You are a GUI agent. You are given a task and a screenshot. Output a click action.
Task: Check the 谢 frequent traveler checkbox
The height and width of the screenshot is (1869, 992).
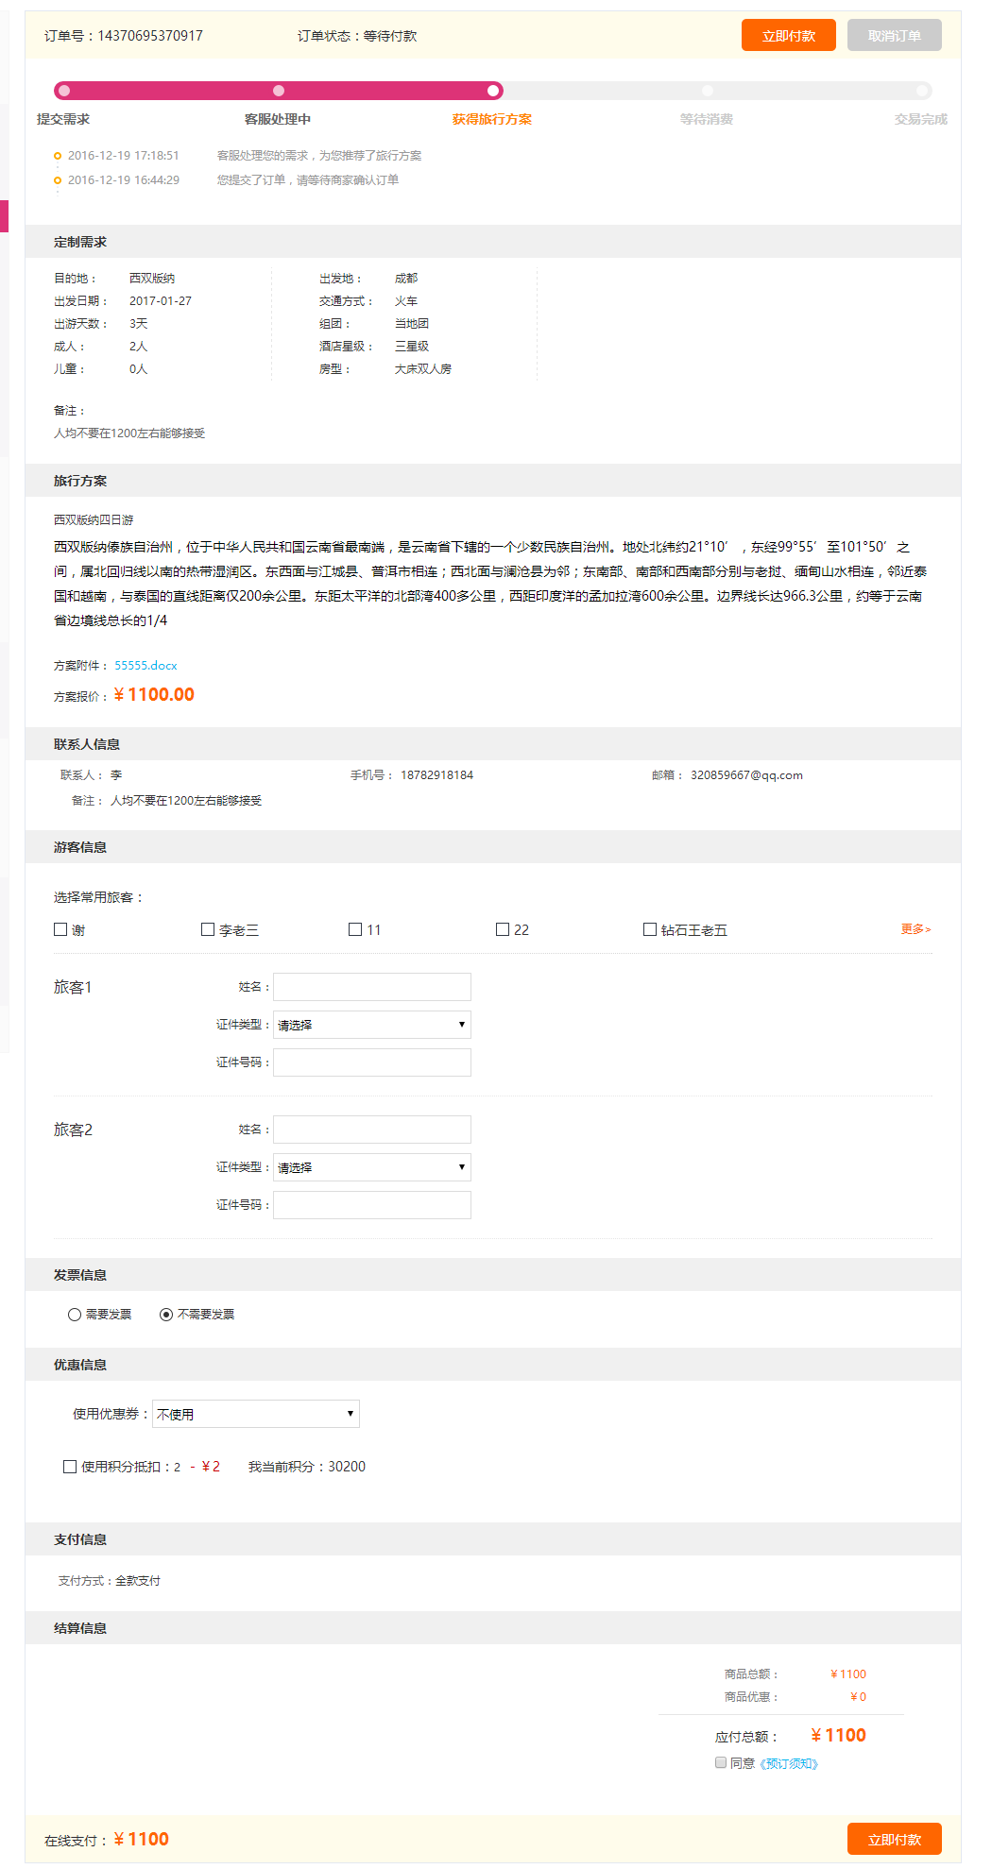[60, 929]
